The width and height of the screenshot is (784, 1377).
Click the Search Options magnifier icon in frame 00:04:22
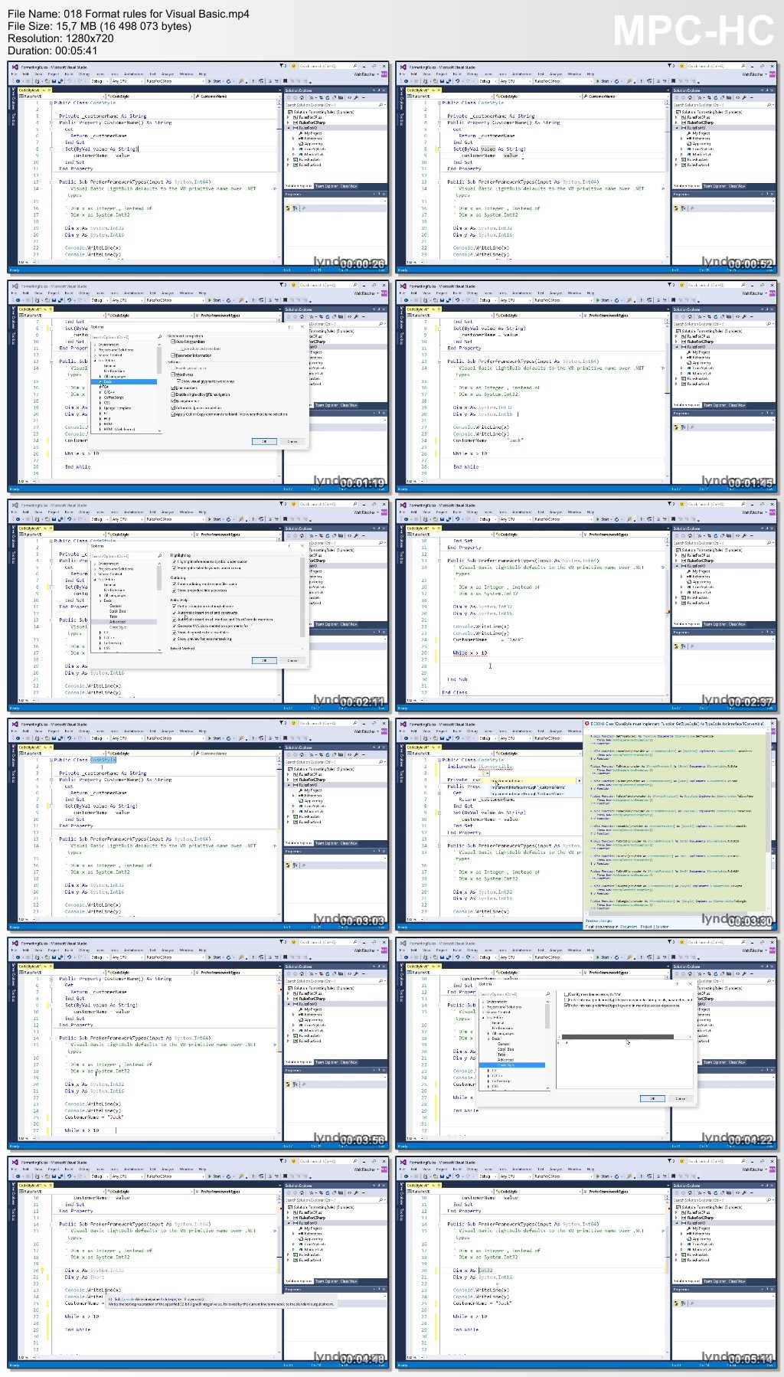(547, 994)
